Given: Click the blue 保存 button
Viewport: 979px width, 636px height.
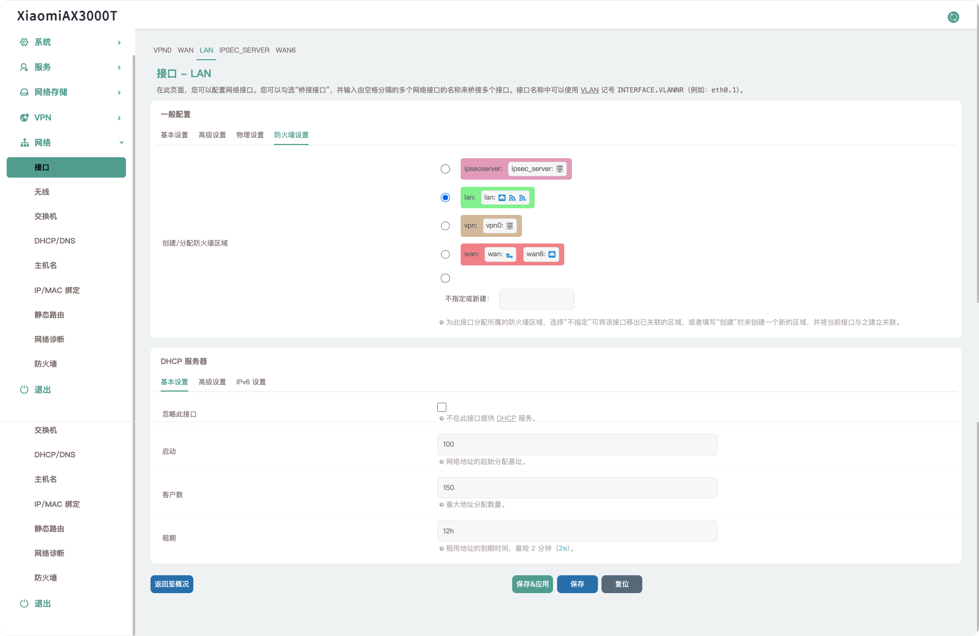Looking at the screenshot, I should [578, 584].
